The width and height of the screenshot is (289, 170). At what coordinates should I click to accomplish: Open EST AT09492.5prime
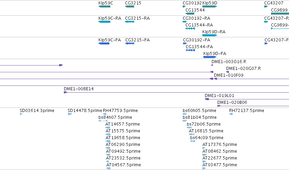click(x=108, y=155)
